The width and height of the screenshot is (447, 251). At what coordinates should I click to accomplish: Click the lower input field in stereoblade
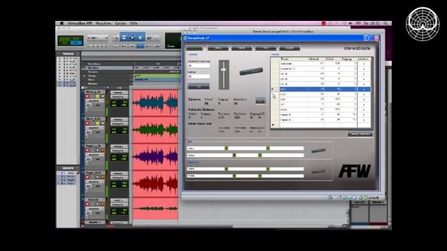click(x=198, y=76)
